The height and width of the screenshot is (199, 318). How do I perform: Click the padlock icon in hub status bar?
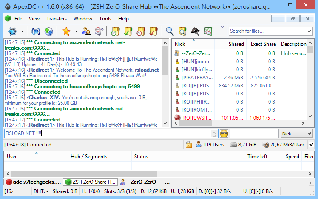click(x=189, y=145)
